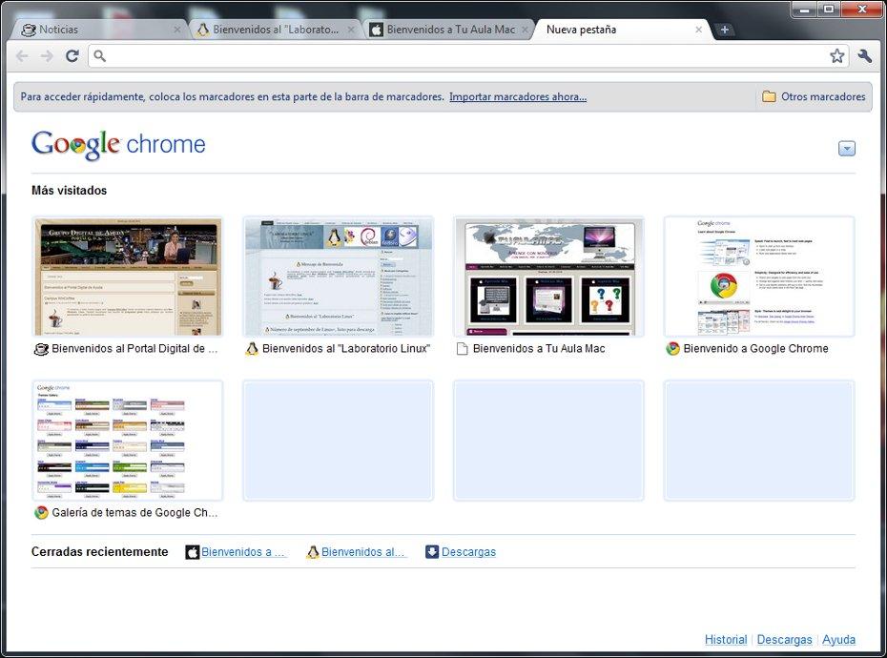The height and width of the screenshot is (658, 887).
Task: Click the address bar input
Action: 467,56
